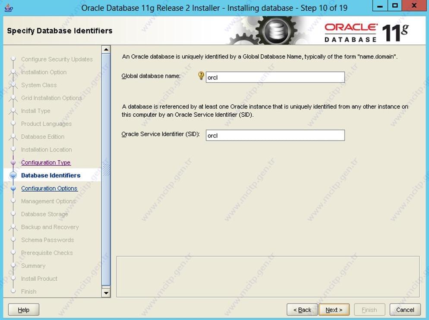429x320 pixels.
Task: Open Help for this step
Action: (24, 310)
